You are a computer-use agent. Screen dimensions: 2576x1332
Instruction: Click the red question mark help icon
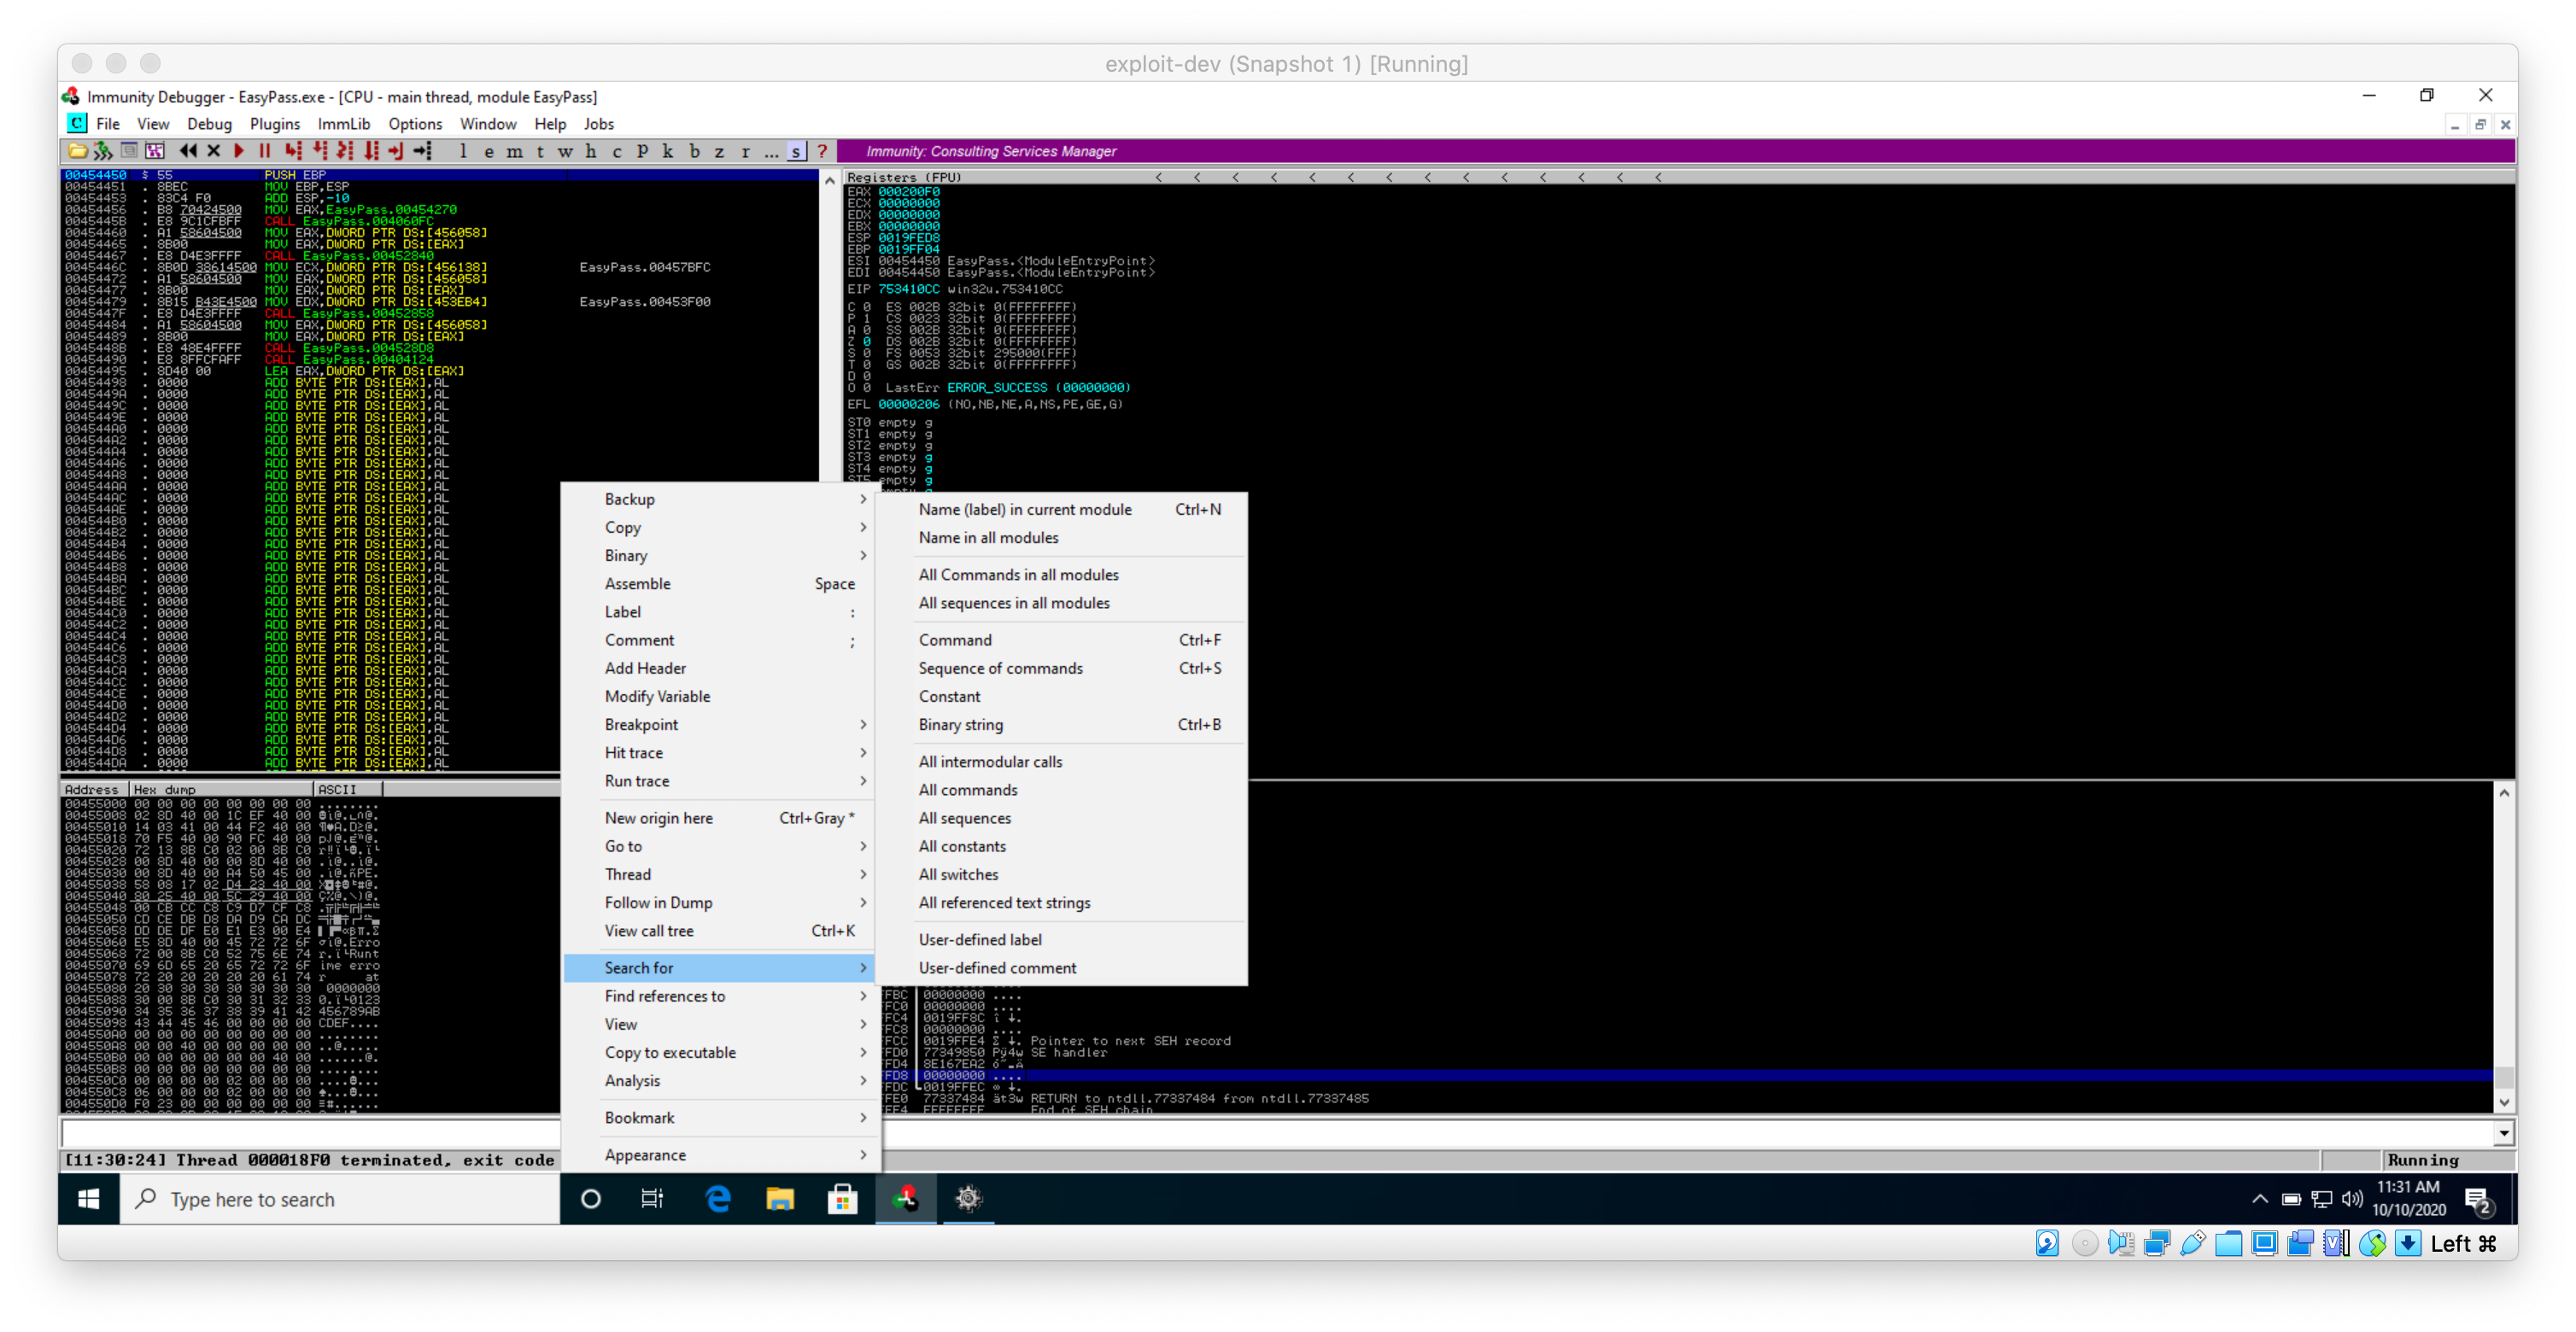coord(822,151)
